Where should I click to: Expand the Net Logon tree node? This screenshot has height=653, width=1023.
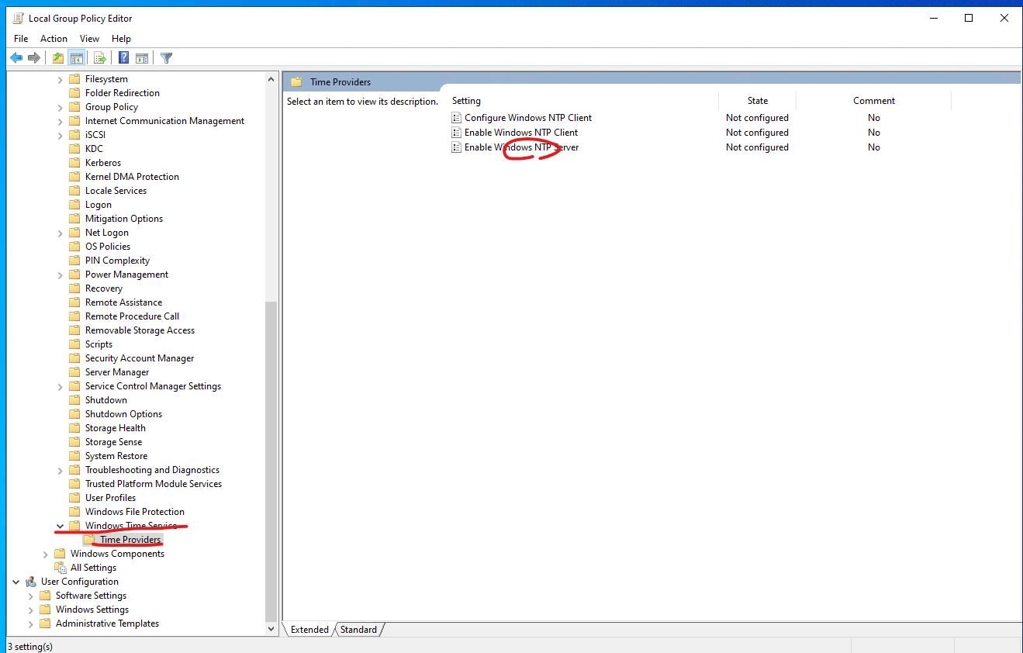tap(60, 233)
